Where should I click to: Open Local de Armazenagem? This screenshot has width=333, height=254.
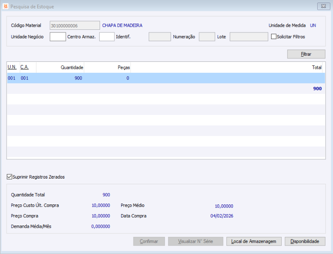pyautogui.click(x=254, y=241)
